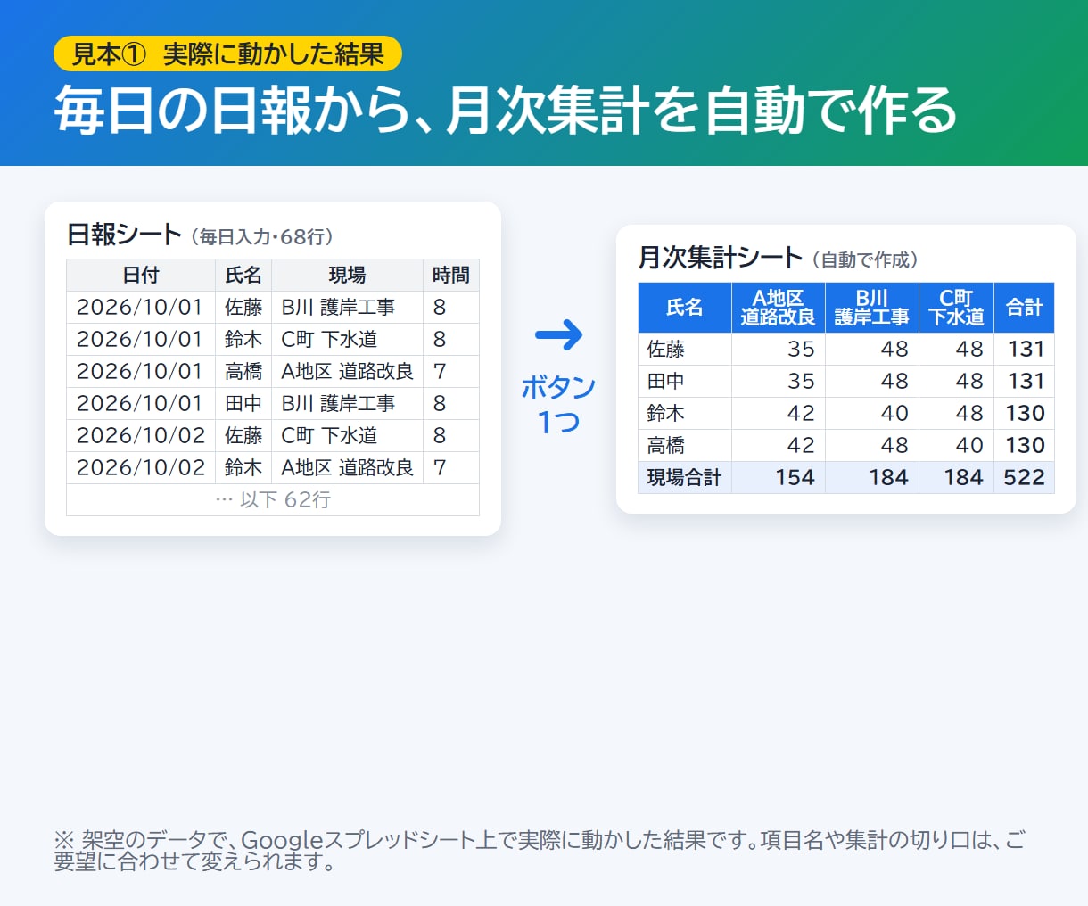Click 高橋 in the monthly summary table
This screenshot has height=906, width=1088.
tap(666, 446)
